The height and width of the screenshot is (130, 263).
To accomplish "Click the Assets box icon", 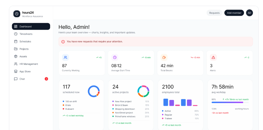I will click(x=16, y=56).
